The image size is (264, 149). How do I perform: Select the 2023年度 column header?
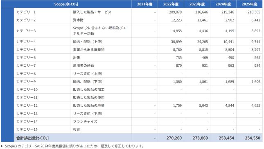click(197, 4)
